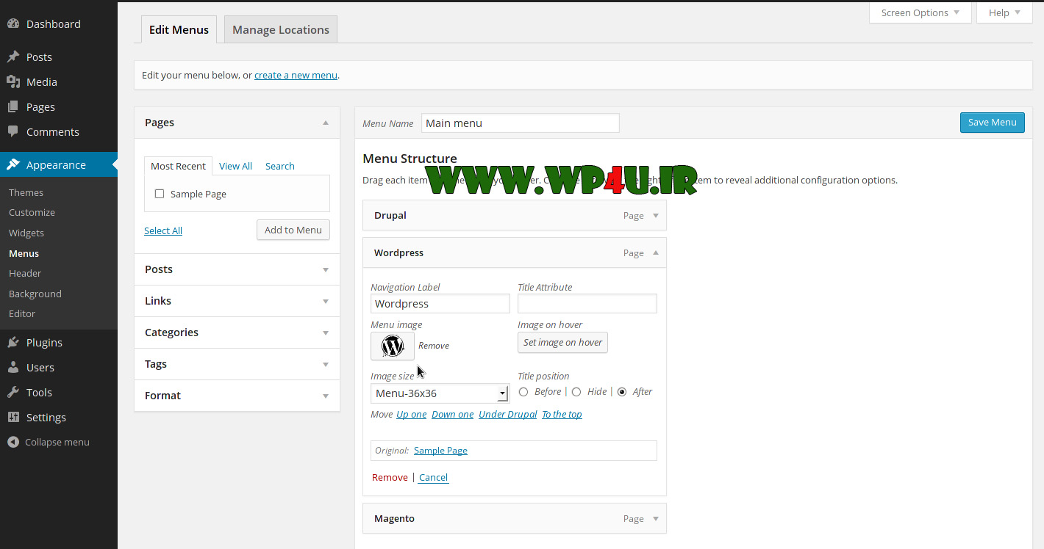Click the To the top link

[562, 415]
